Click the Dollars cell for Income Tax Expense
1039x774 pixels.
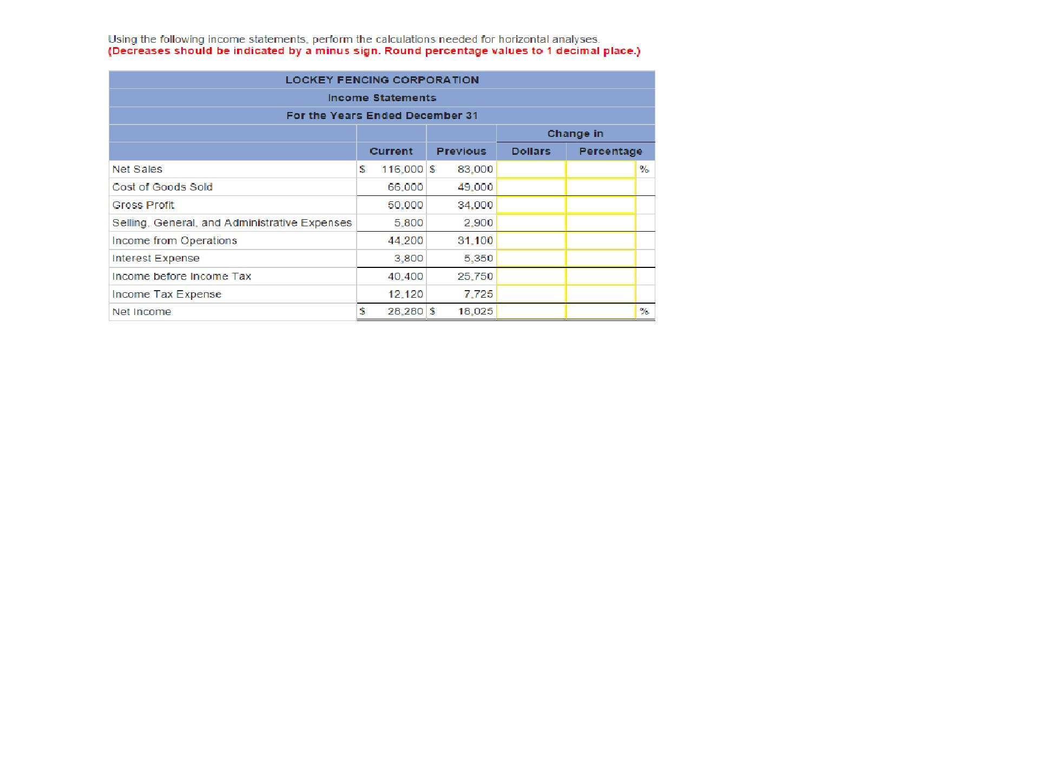(531, 294)
